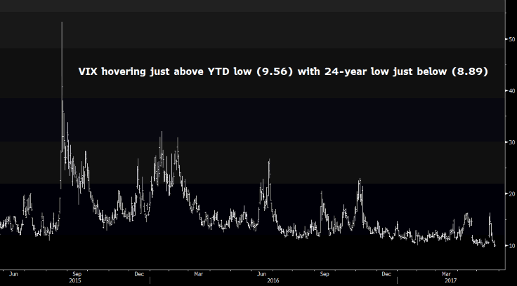Click the VIX hovering above YTD low annotation
This screenshot has width=517, height=286.
tap(283, 71)
